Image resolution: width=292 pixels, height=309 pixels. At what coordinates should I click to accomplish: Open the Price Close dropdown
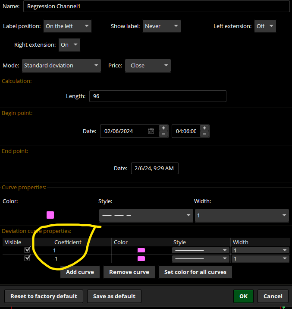(148, 66)
